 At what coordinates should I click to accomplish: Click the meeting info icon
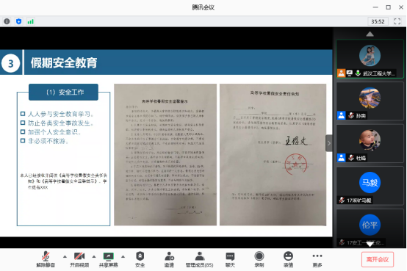pyautogui.click(x=7, y=21)
